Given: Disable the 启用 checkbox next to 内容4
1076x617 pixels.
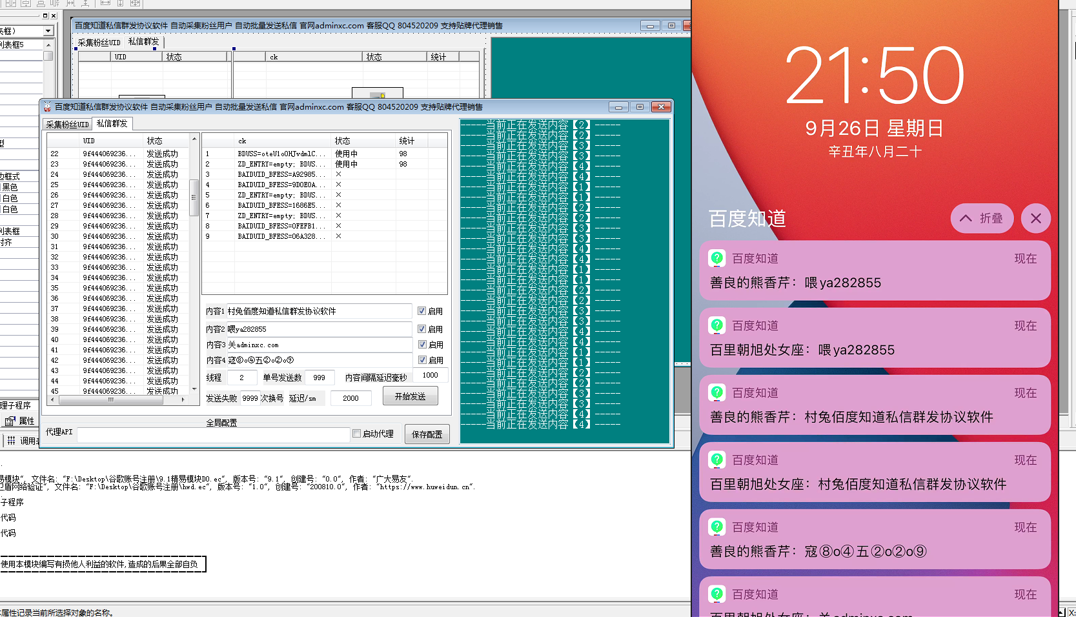Looking at the screenshot, I should (x=421, y=360).
